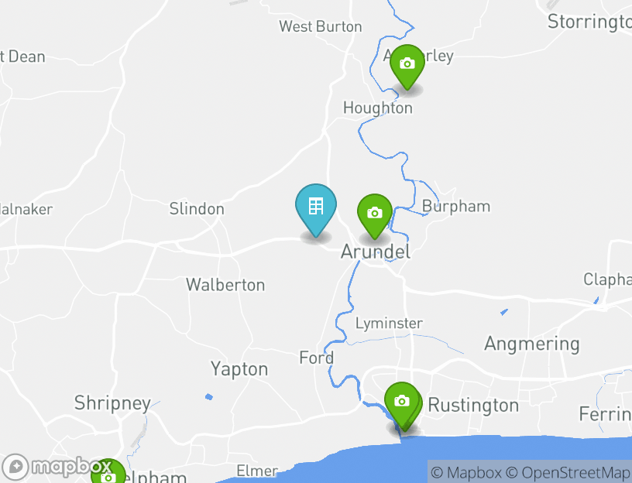Click the Lyminster label

(x=389, y=323)
